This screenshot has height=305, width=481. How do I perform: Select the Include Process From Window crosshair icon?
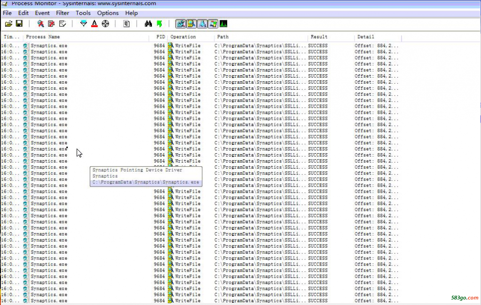[x=105, y=23]
